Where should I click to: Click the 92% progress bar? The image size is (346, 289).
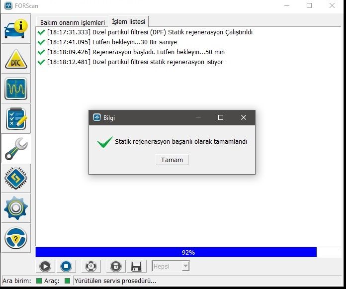pos(188,252)
